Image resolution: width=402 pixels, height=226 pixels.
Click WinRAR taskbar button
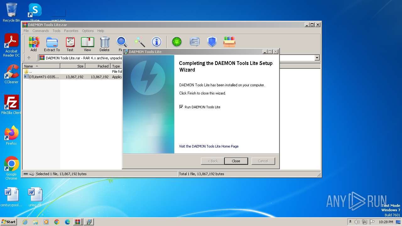click(x=78, y=222)
